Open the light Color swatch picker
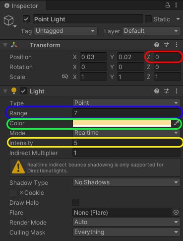The width and height of the screenshot is (183, 241). (x=122, y=123)
